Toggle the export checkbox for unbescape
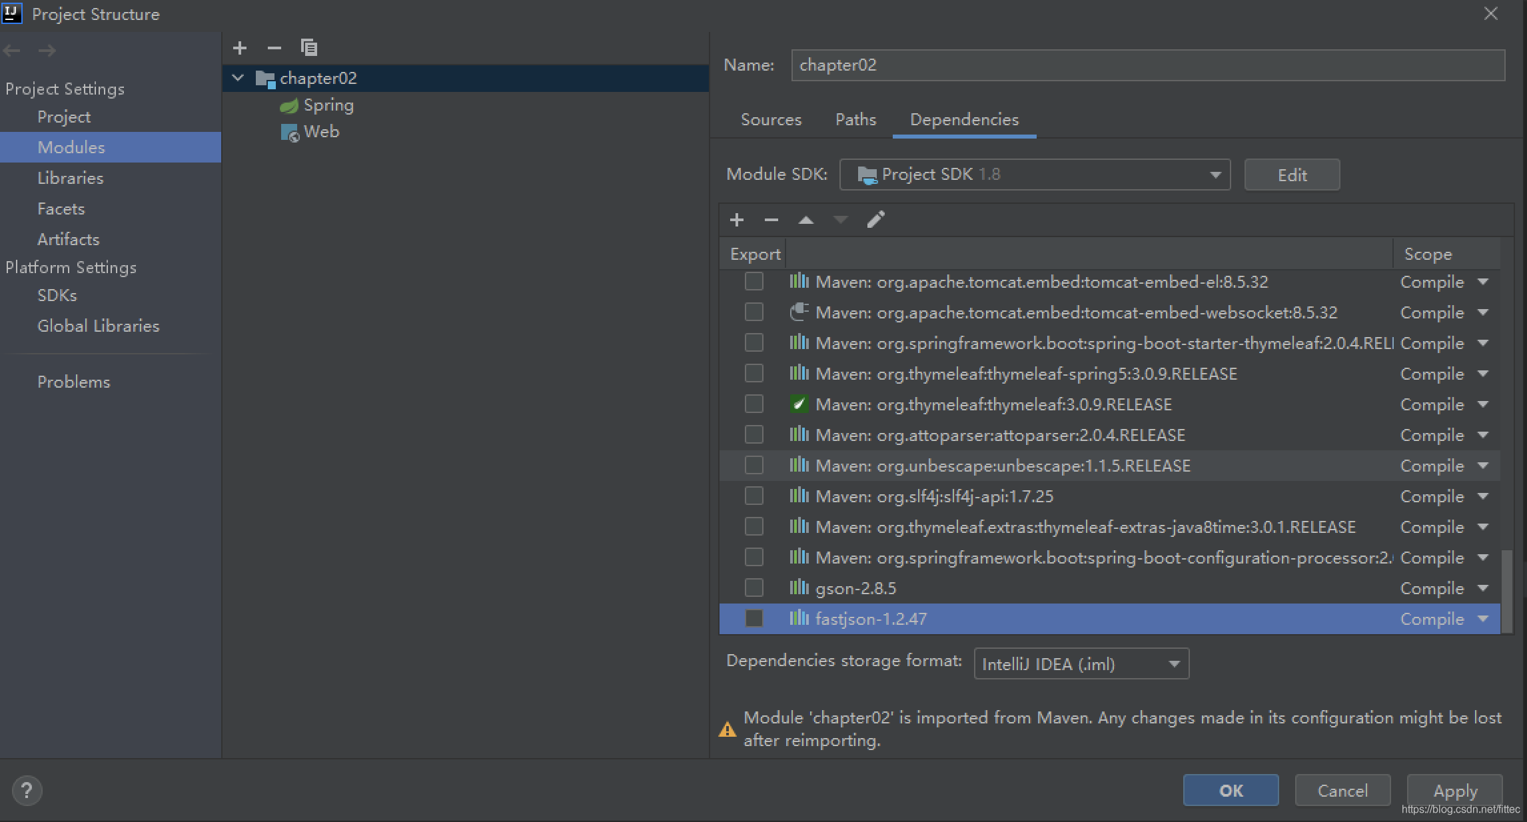 tap(754, 465)
